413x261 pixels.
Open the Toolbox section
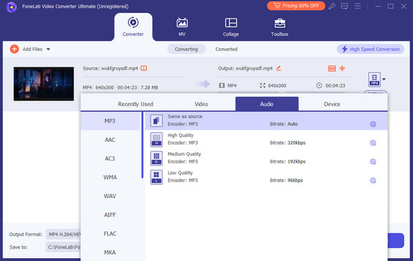279,27
